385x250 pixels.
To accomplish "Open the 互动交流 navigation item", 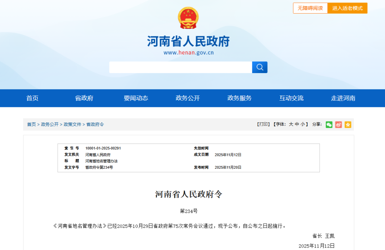I will (x=291, y=98).
